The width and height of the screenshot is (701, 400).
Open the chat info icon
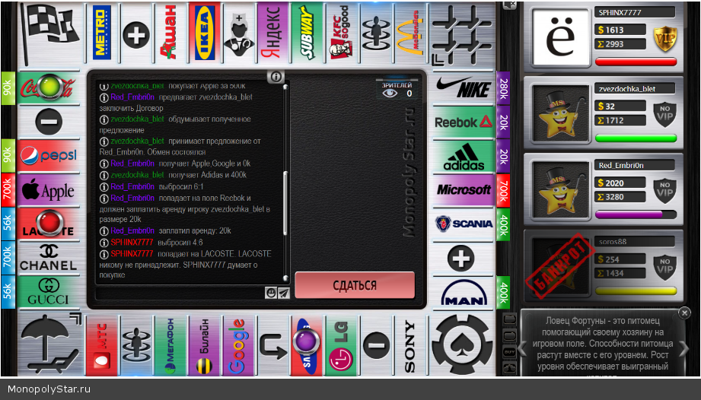(x=276, y=77)
